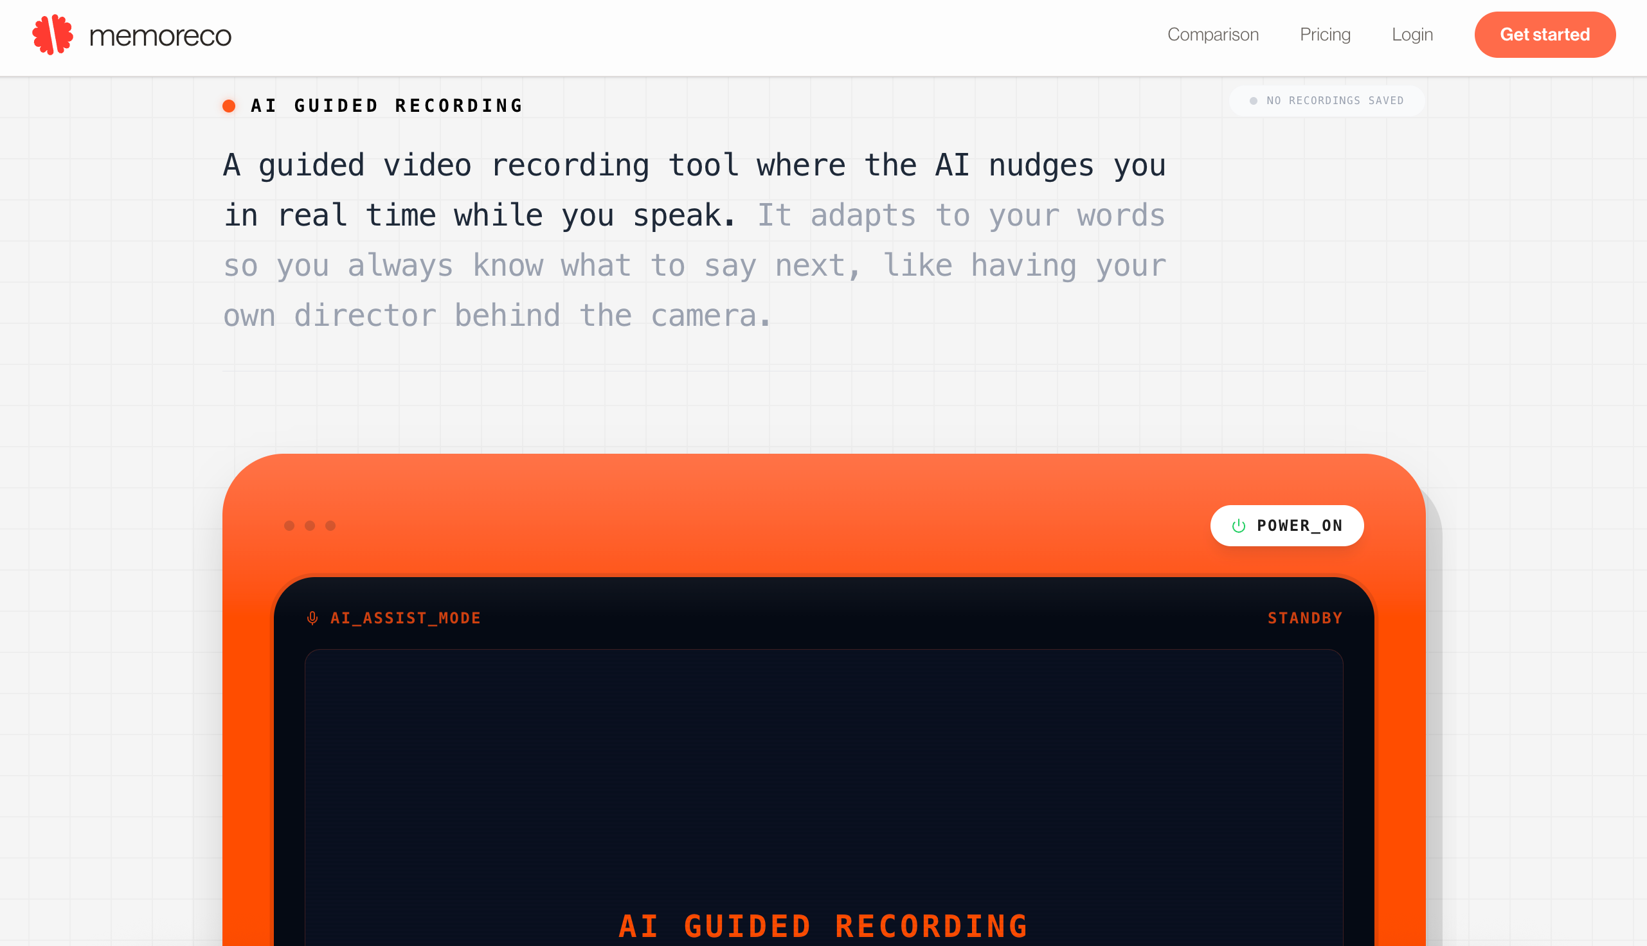Click the memoreco wordmark text
This screenshot has height=946, width=1647.
pyautogui.click(x=160, y=36)
